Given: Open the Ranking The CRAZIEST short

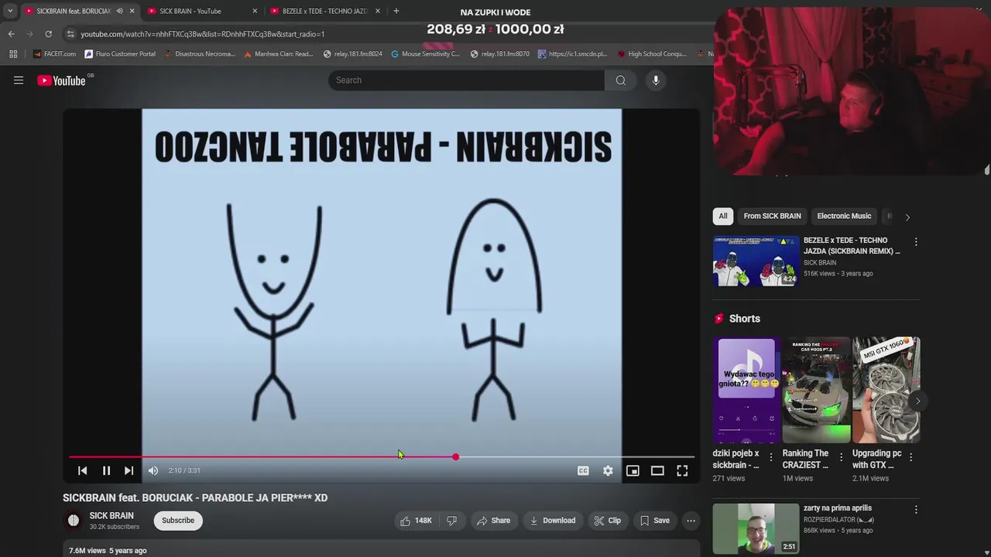Looking at the screenshot, I should coord(816,390).
